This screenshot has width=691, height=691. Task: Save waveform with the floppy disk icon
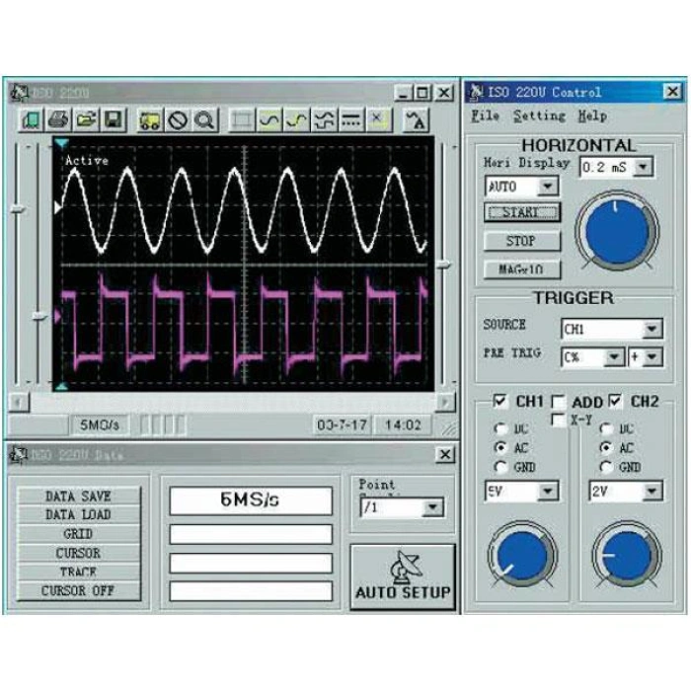(x=113, y=120)
